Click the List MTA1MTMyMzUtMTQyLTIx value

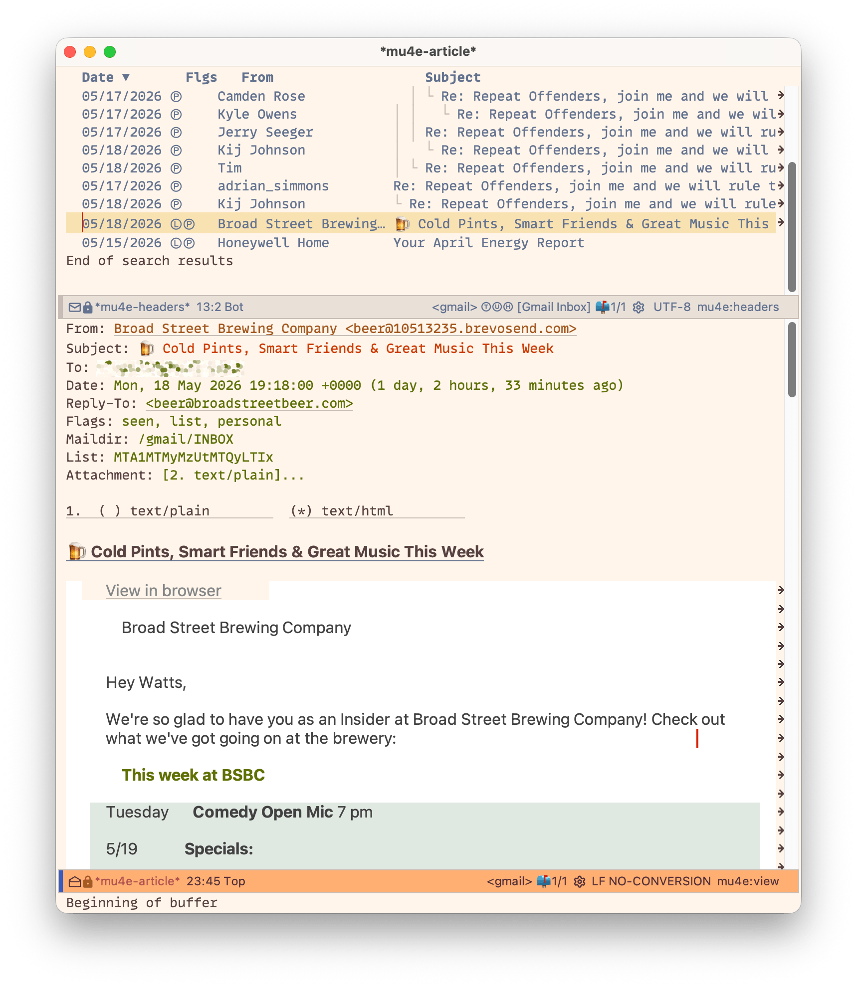tap(194, 457)
